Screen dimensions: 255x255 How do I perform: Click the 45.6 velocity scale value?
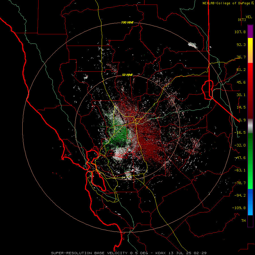point(241,82)
